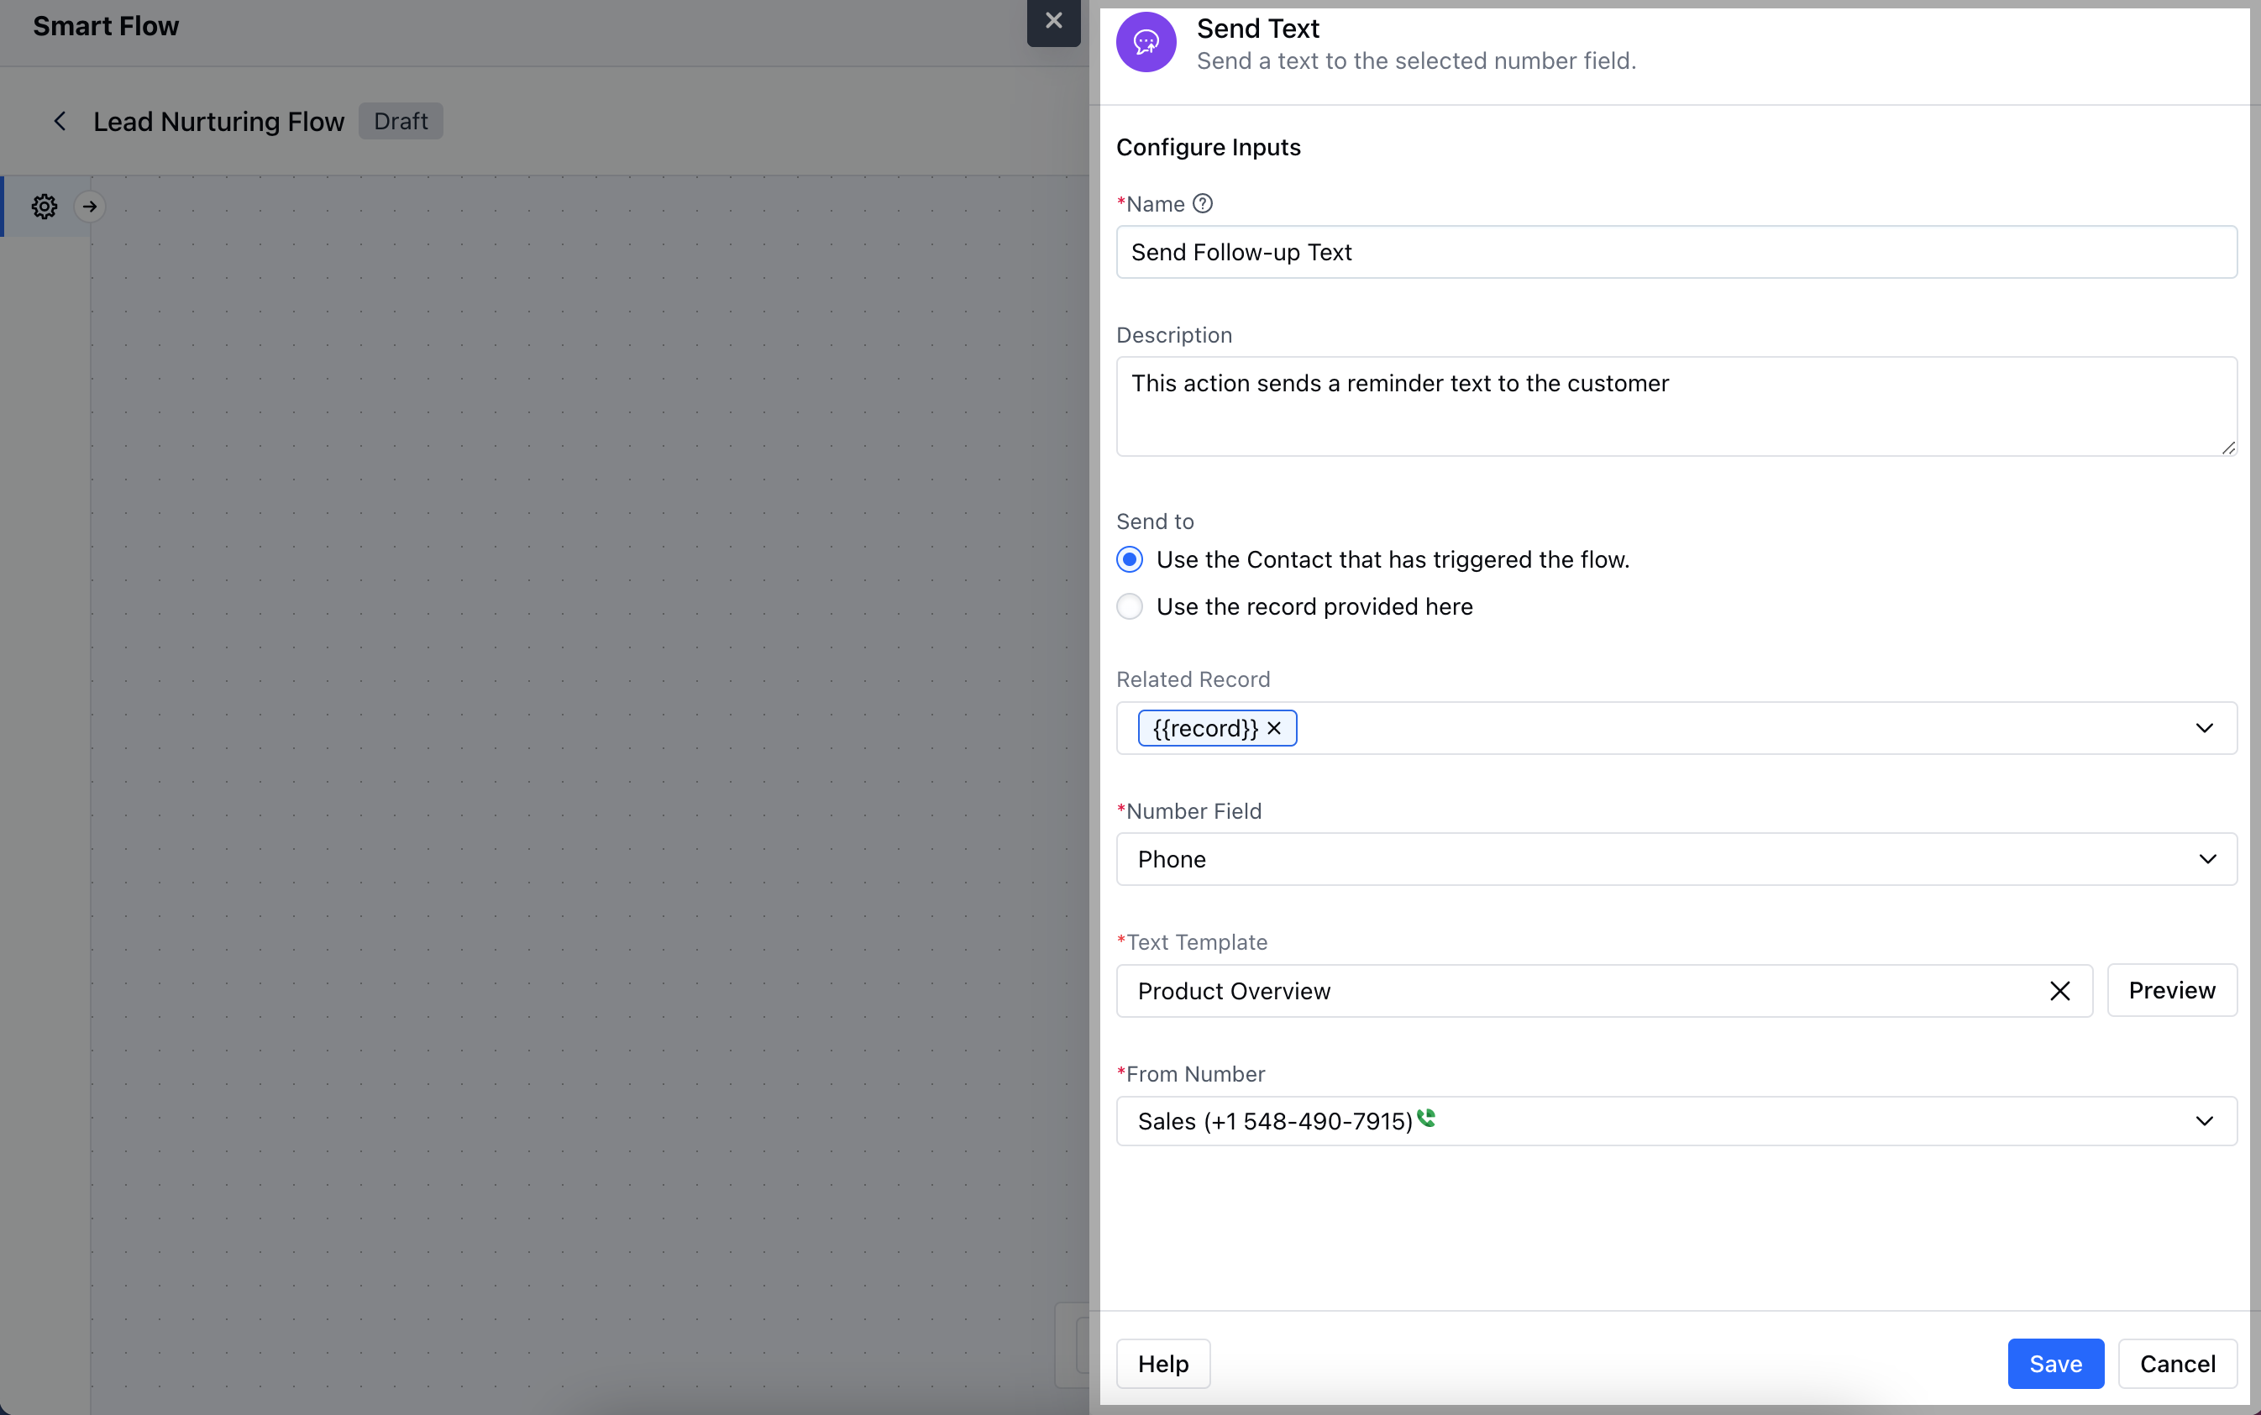Open the Number Field Phone dropdown
2261x1415 pixels.
point(2206,859)
